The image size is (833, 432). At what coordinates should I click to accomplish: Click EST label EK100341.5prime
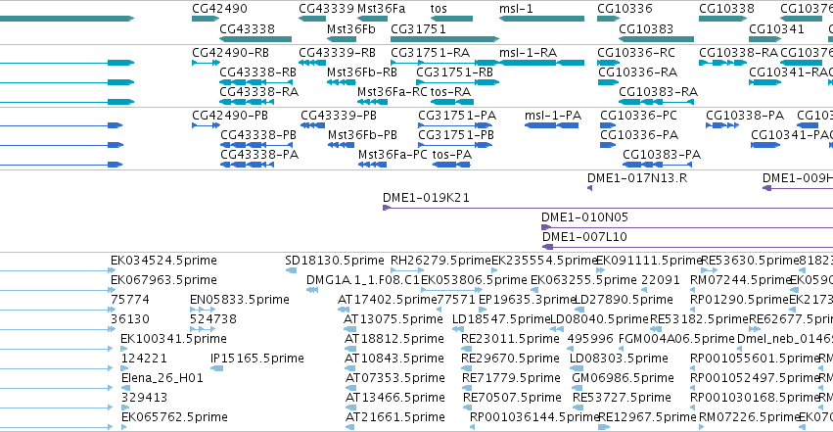point(173,339)
